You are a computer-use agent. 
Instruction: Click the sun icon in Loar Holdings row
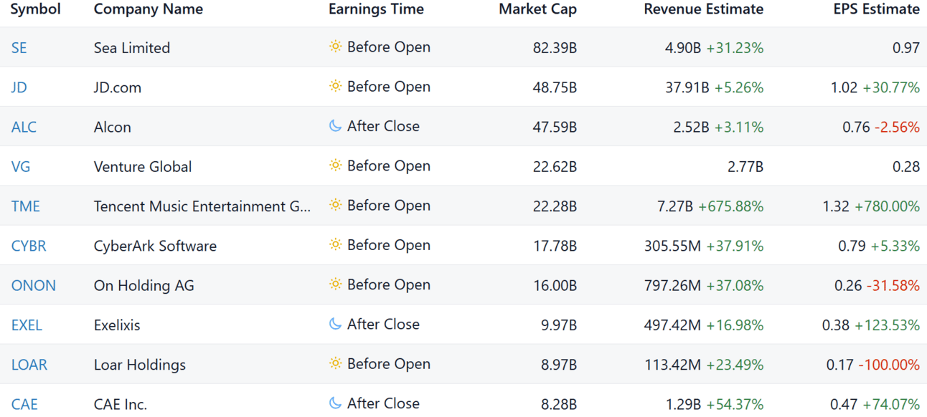point(335,364)
